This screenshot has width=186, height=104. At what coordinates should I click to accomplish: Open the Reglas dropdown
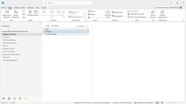92,14
